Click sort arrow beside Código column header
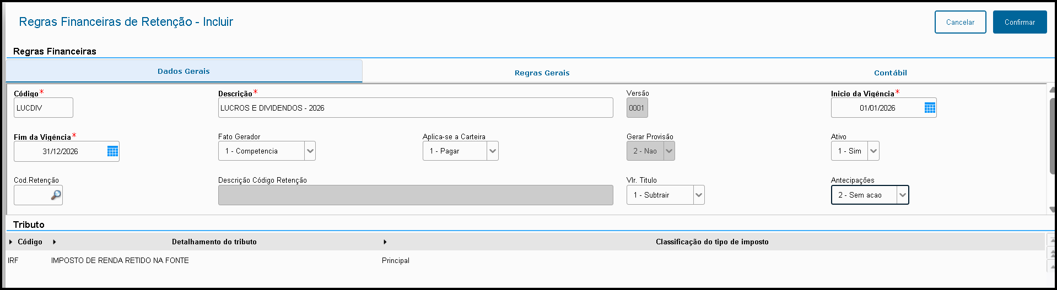This screenshot has width=1057, height=290. tap(11, 242)
